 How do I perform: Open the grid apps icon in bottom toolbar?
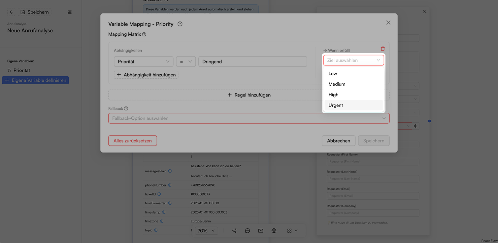point(289,231)
